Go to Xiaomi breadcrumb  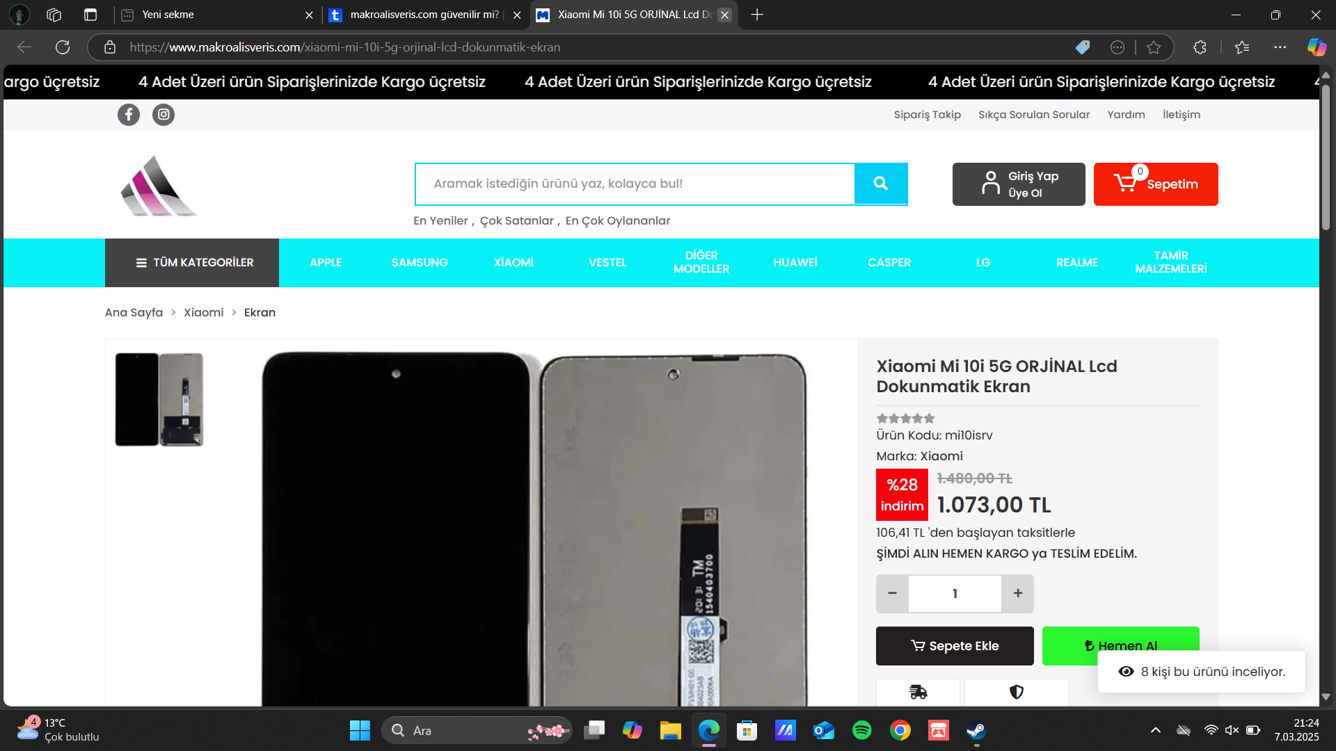pos(203,312)
